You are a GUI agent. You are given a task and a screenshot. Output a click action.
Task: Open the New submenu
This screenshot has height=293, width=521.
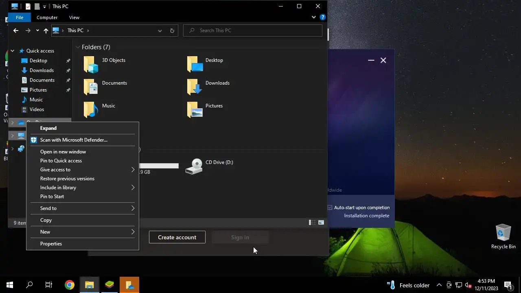pyautogui.click(x=83, y=232)
